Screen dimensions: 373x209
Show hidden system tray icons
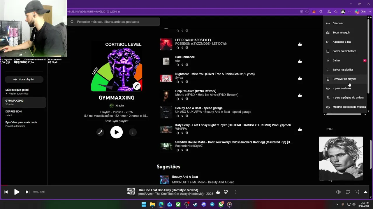[337, 204]
